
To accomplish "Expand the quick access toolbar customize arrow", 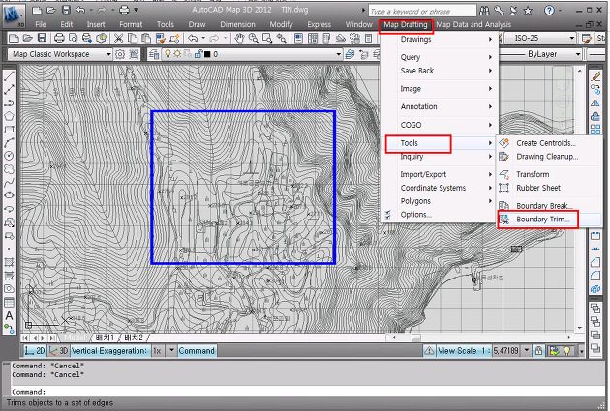I will pos(137,10).
